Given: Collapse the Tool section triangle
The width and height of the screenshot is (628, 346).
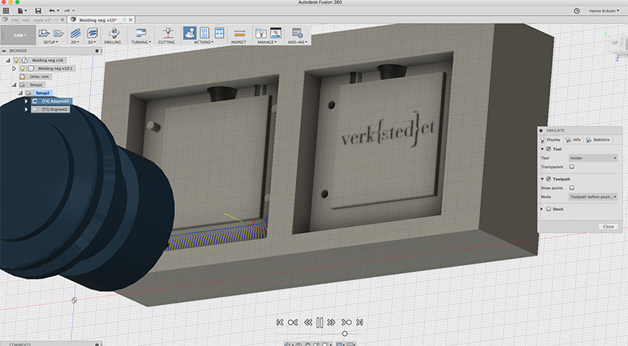Looking at the screenshot, I should (542, 149).
